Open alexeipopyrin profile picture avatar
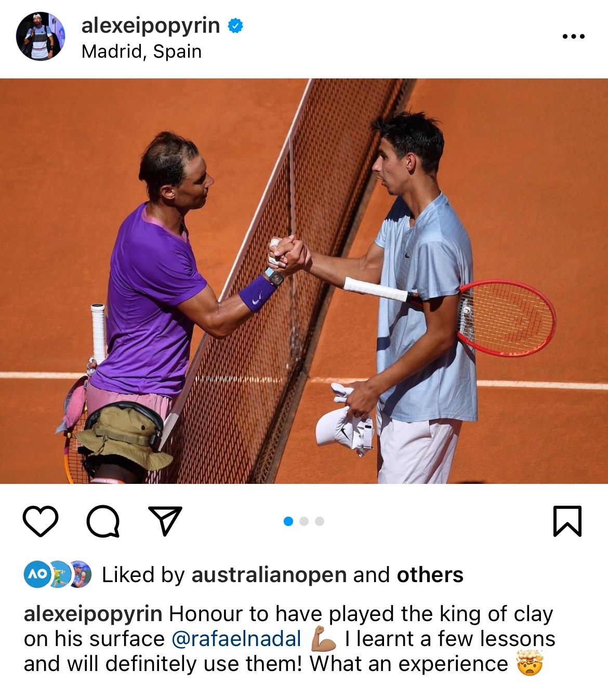 pyautogui.click(x=41, y=36)
